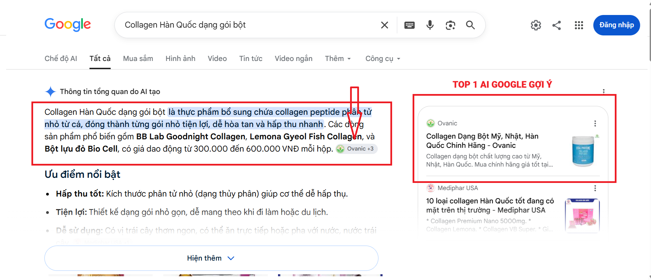Select the Video ngắn tab
The height and width of the screenshot is (280, 651).
click(294, 59)
